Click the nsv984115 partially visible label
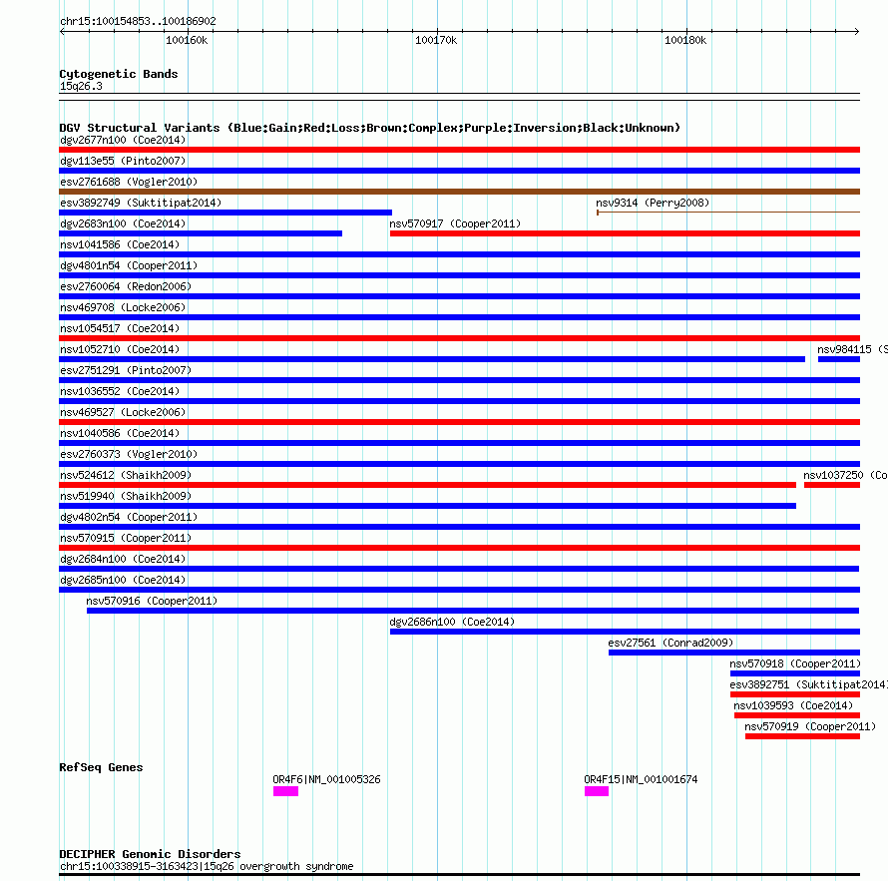888x881 pixels. tap(852, 349)
